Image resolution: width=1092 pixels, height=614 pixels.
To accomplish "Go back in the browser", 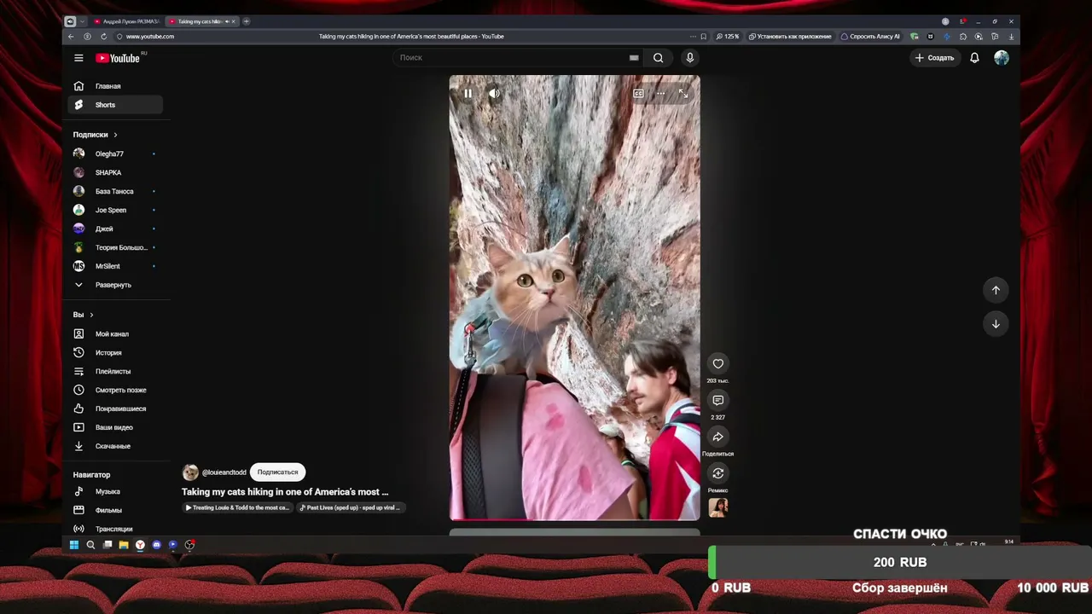I will pyautogui.click(x=71, y=37).
